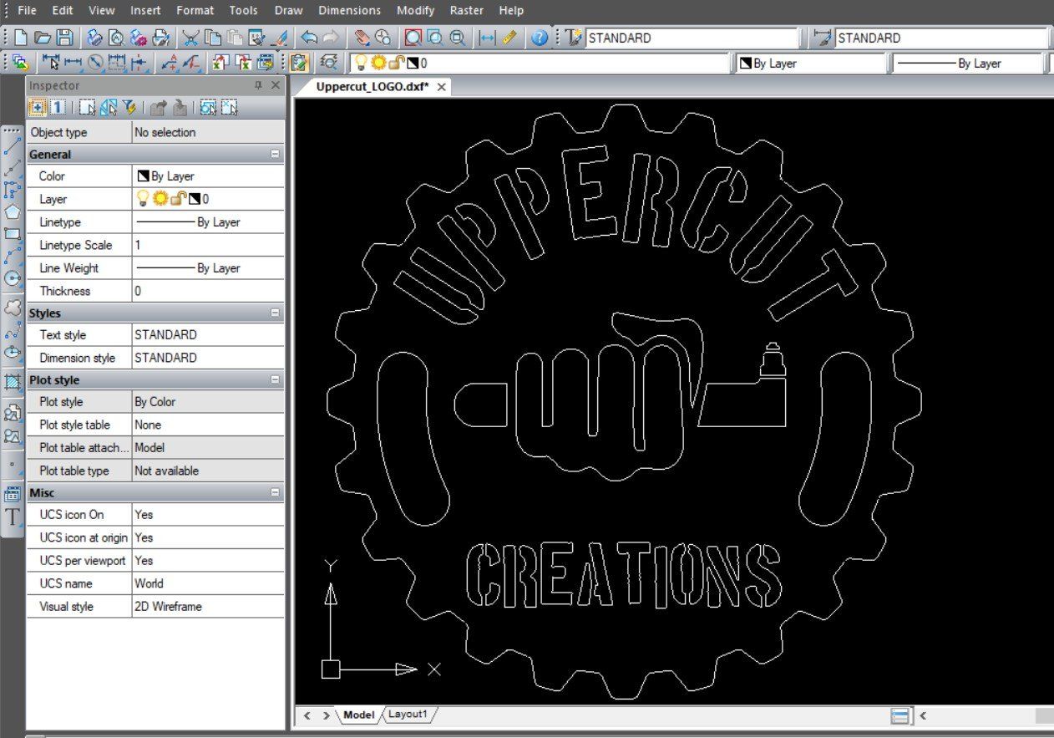Click the Color By Layer property value
Image resolution: width=1054 pixels, height=738 pixels.
click(208, 176)
